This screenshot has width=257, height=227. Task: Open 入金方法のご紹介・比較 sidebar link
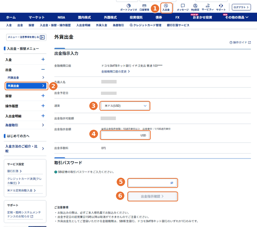tap(25, 148)
